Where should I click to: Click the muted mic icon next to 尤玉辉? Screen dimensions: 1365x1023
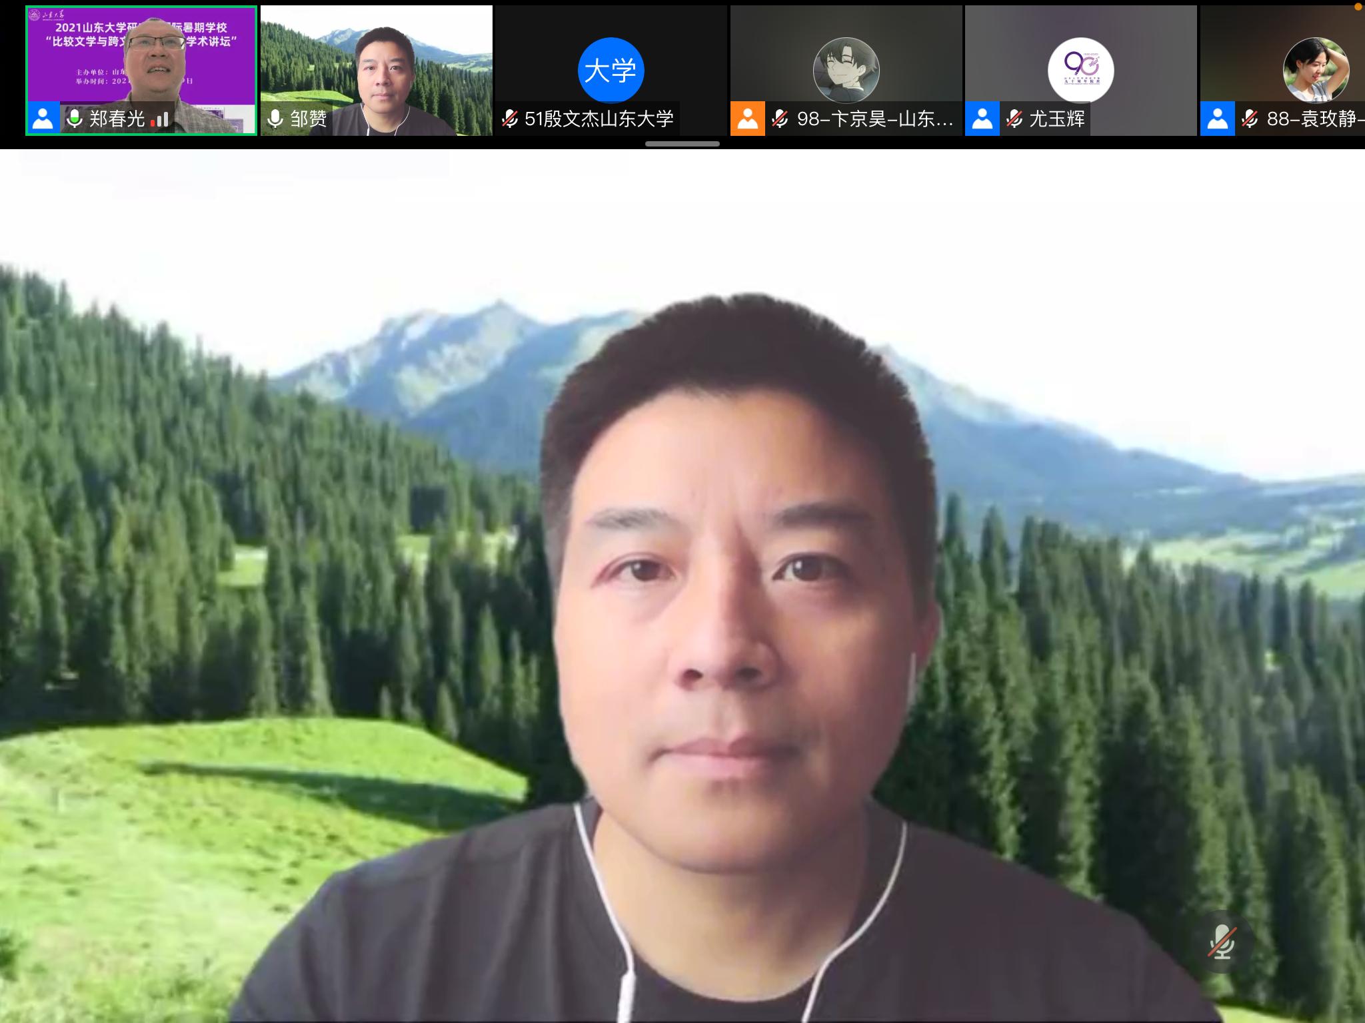point(1014,119)
